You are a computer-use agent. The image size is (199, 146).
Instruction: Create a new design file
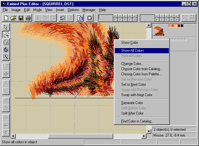6,18
